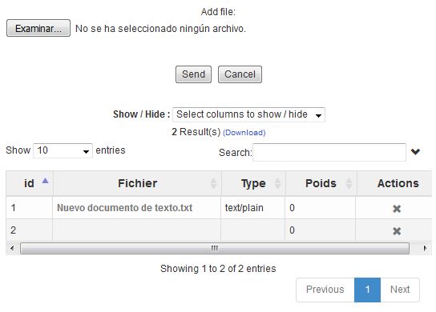Sort by id column arrow
The image size is (436, 312).
(45, 181)
